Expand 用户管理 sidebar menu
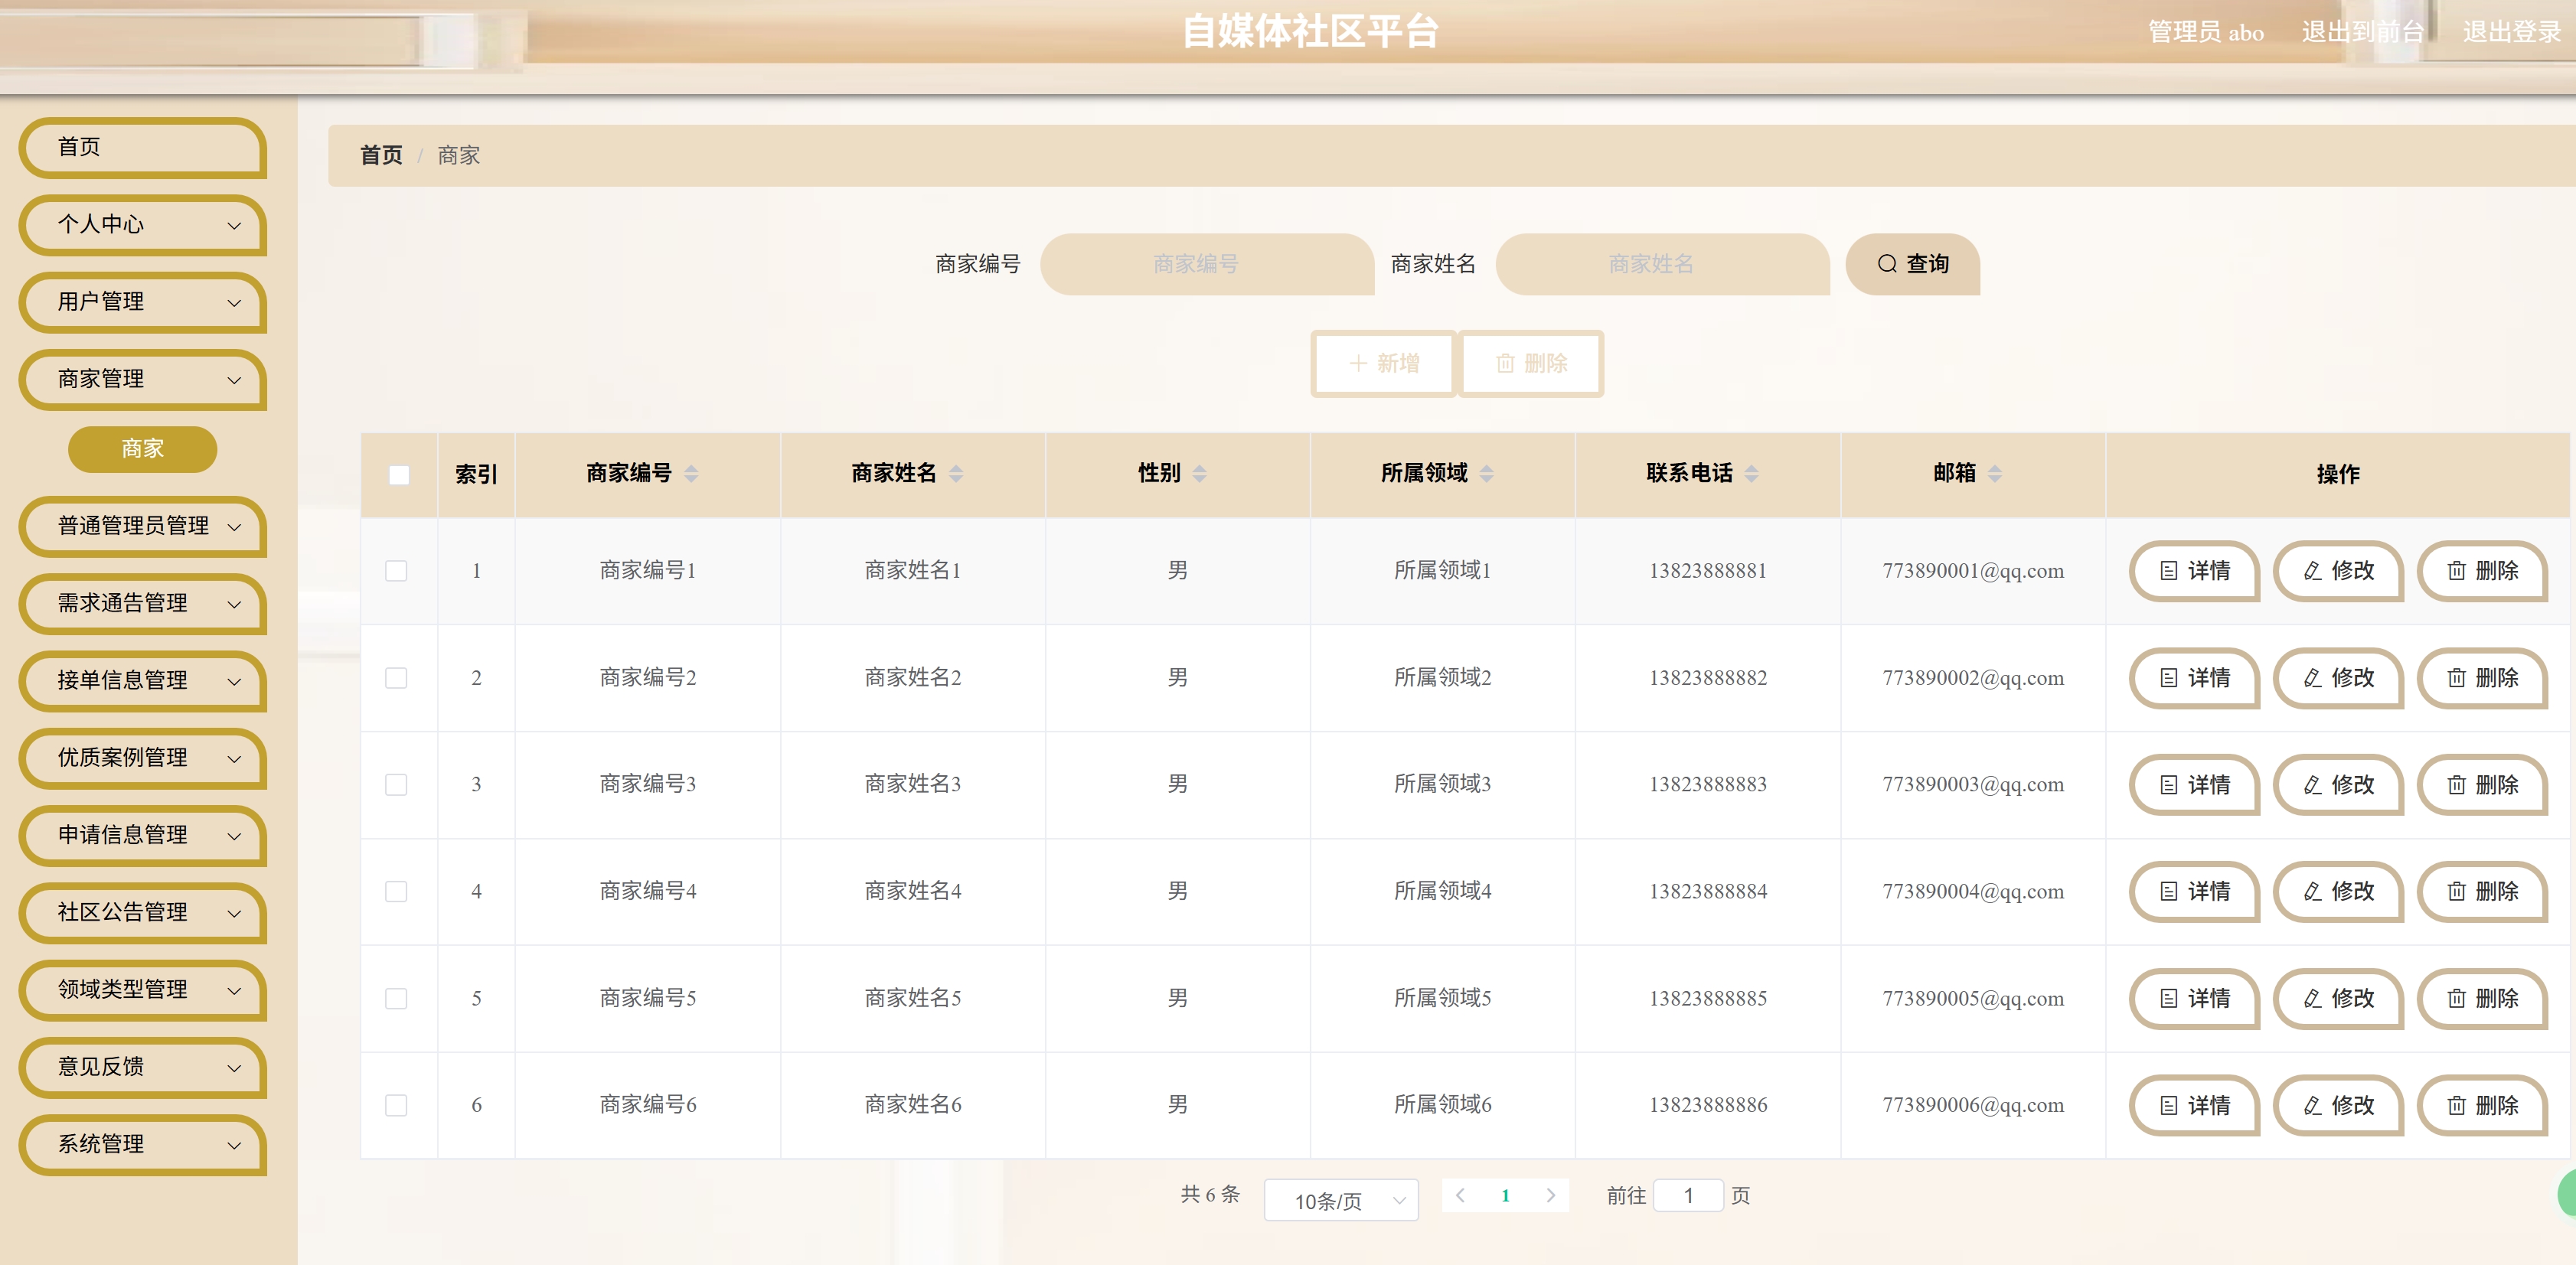 point(143,302)
